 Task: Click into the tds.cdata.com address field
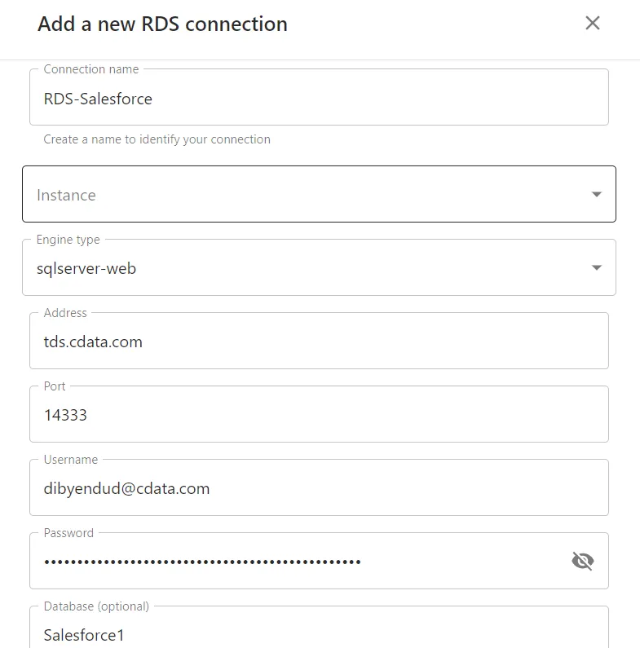[318, 342]
